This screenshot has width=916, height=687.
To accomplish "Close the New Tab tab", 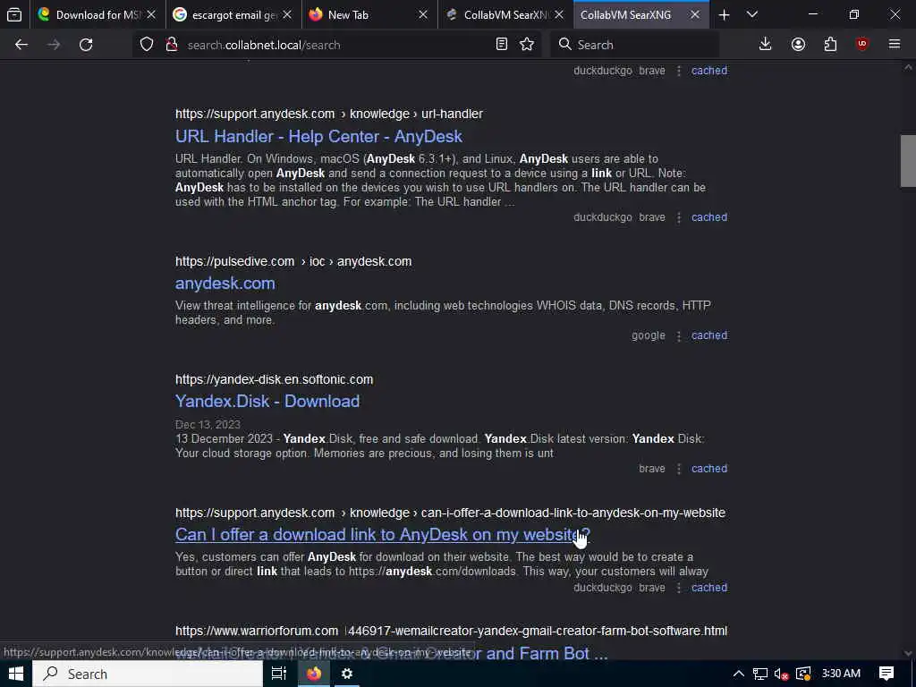I will click(423, 14).
